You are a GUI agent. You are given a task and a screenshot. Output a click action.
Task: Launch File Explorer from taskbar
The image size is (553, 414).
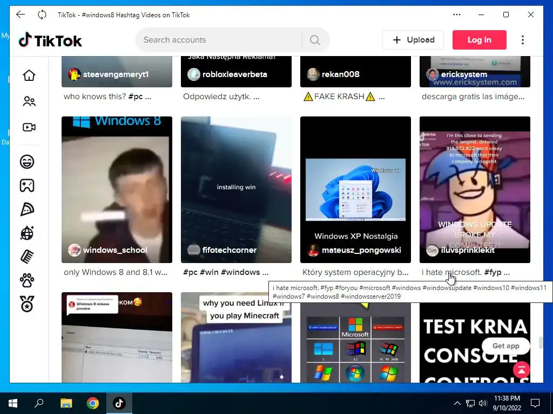66,403
